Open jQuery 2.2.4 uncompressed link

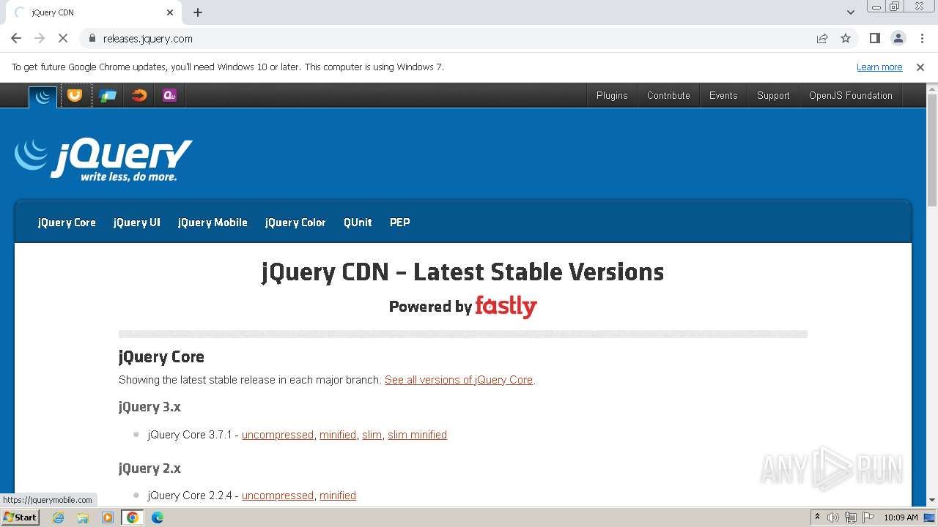[278, 496]
